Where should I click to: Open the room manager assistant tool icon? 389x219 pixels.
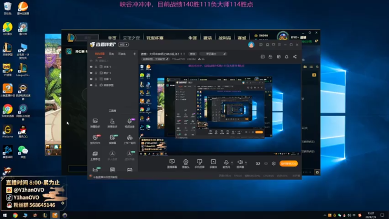(x=112, y=123)
